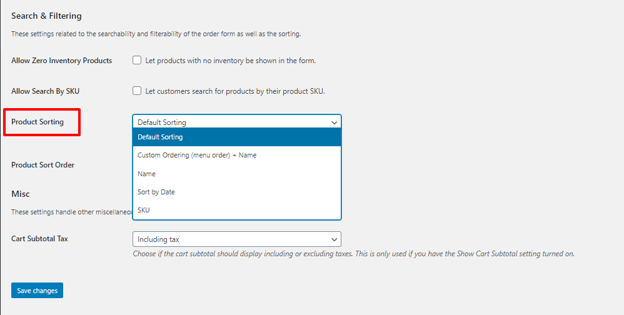Choose SKU from the sorting list
This screenshot has width=624, height=315.
click(144, 210)
